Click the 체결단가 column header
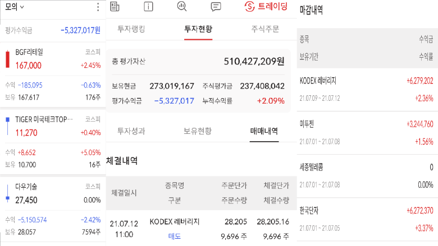Image resolution: width=438 pixels, height=246 pixels. [276, 185]
